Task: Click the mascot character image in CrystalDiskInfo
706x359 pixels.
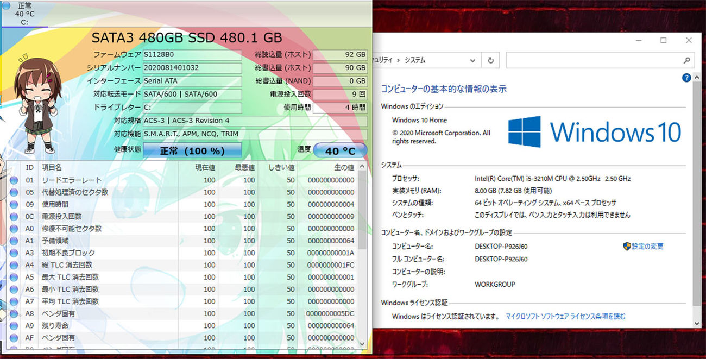Action: click(x=37, y=105)
